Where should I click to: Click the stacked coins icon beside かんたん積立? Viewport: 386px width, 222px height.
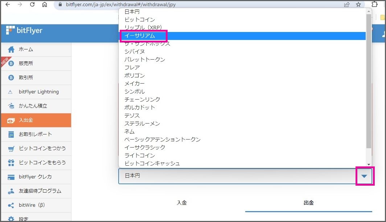click(x=11, y=106)
